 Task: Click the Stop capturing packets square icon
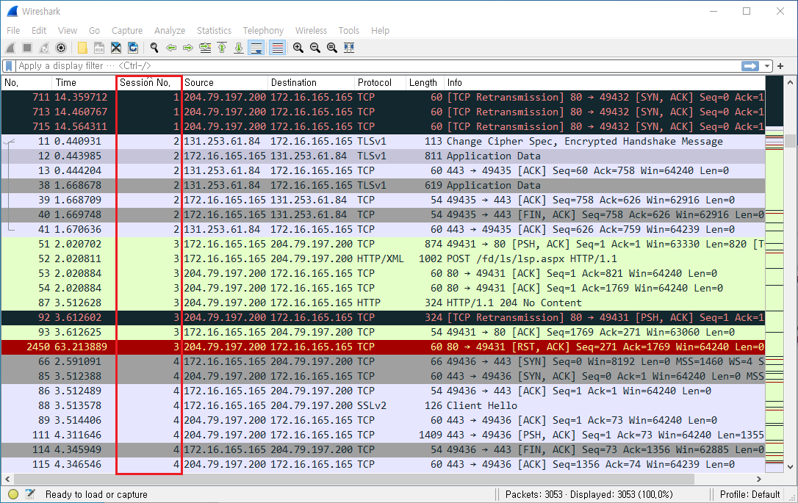tap(27, 48)
